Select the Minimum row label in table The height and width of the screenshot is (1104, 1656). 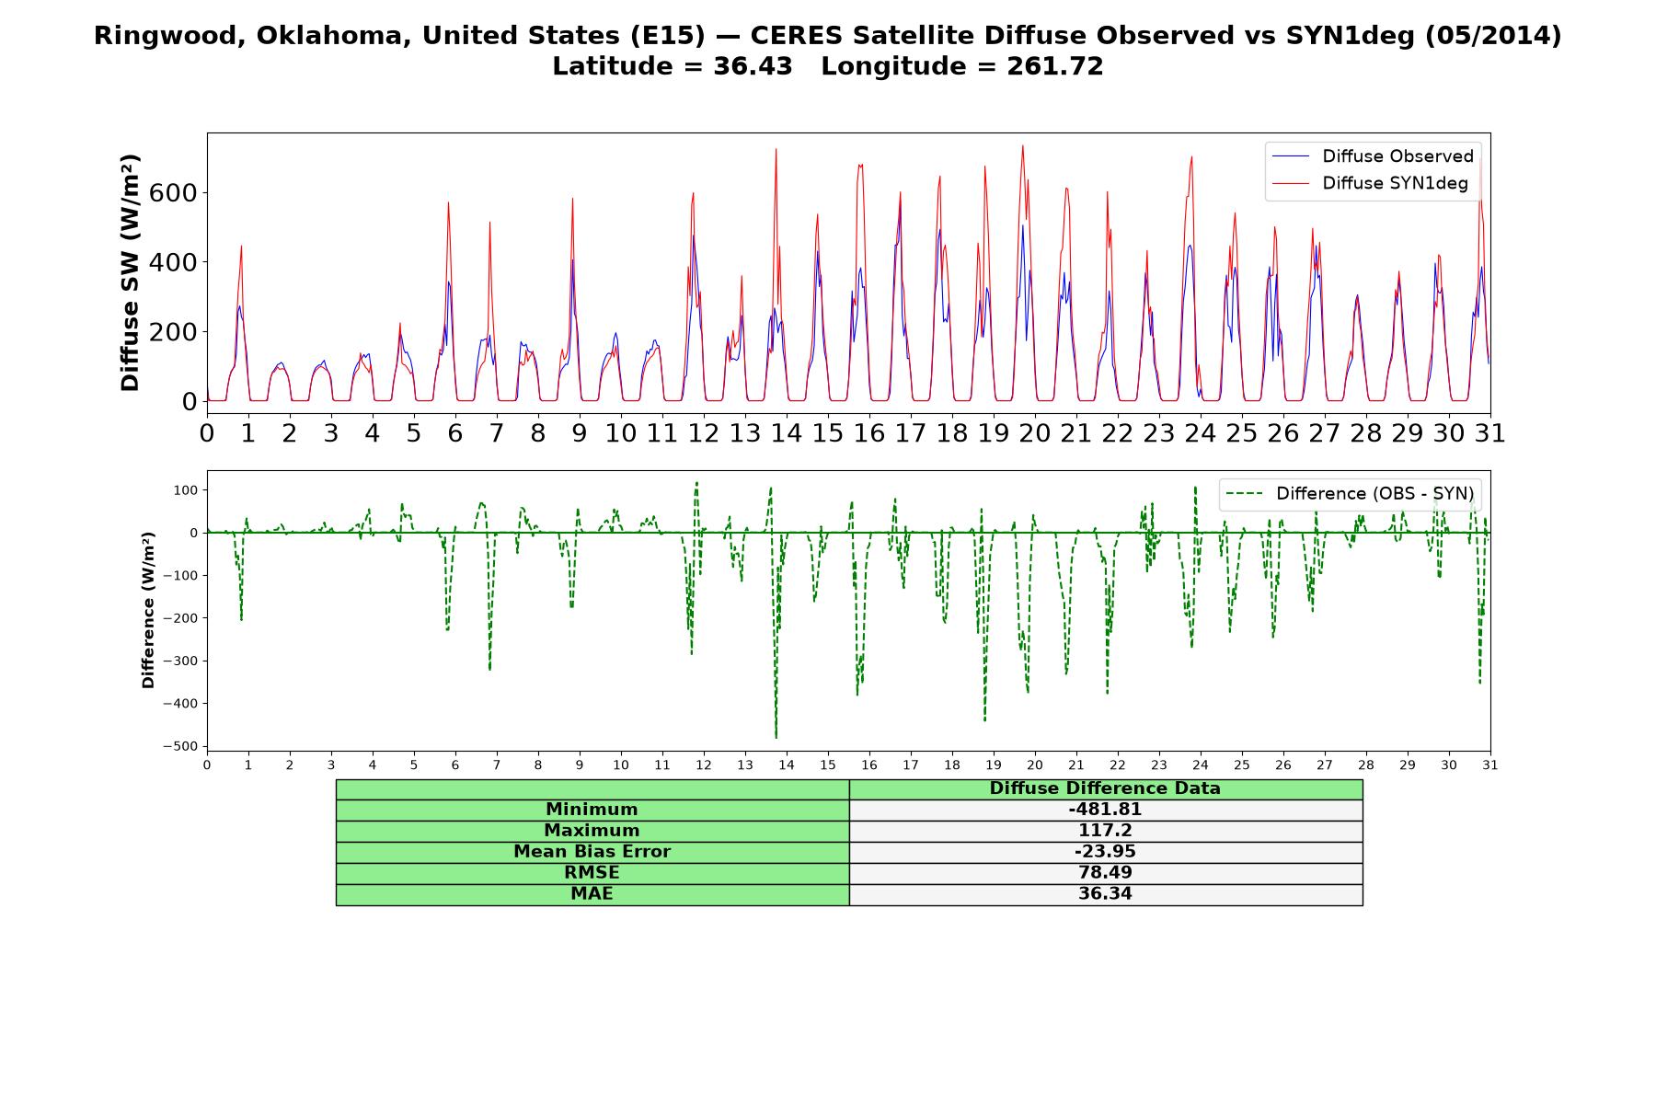tap(592, 810)
